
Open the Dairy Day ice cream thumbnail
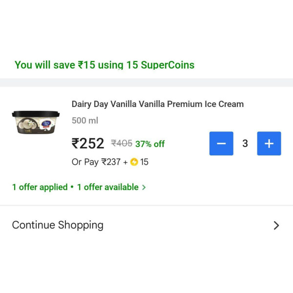pyautogui.click(x=36, y=123)
